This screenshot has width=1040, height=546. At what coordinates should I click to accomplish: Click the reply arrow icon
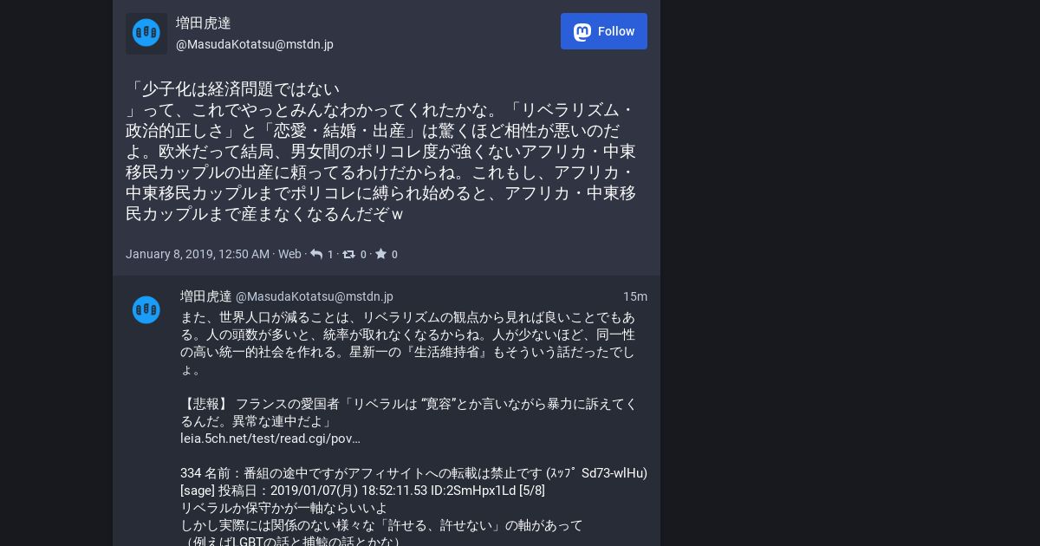click(x=316, y=254)
